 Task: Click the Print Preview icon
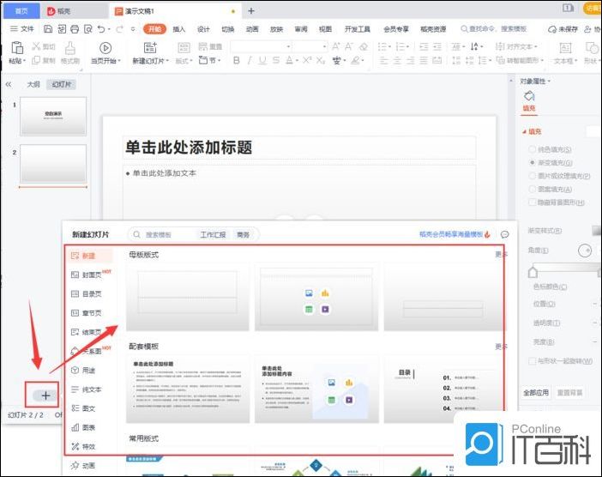coord(88,29)
